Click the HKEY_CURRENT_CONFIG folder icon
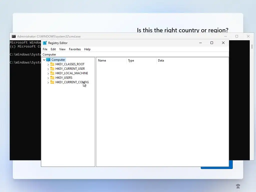Viewport: 256px width, 192px height. point(52,82)
